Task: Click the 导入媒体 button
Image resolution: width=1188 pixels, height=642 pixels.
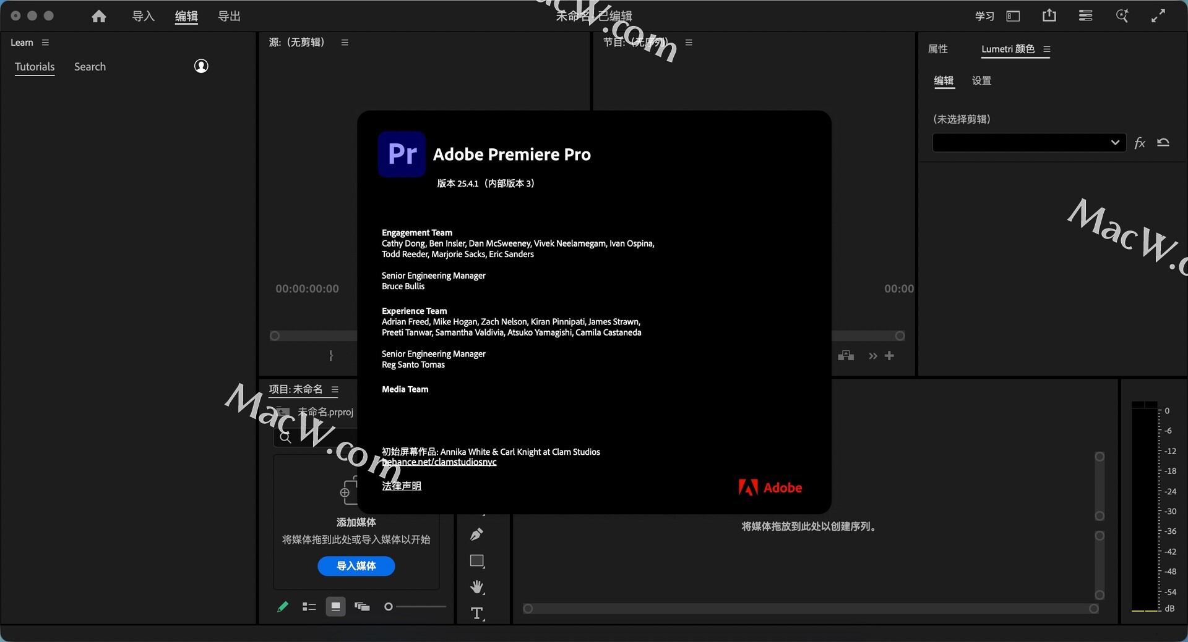Action: click(x=356, y=566)
